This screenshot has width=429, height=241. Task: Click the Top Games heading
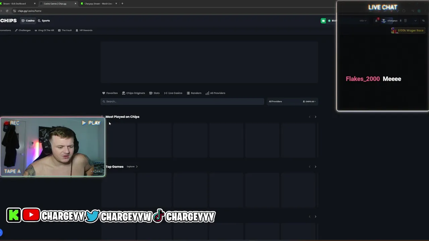114,167
